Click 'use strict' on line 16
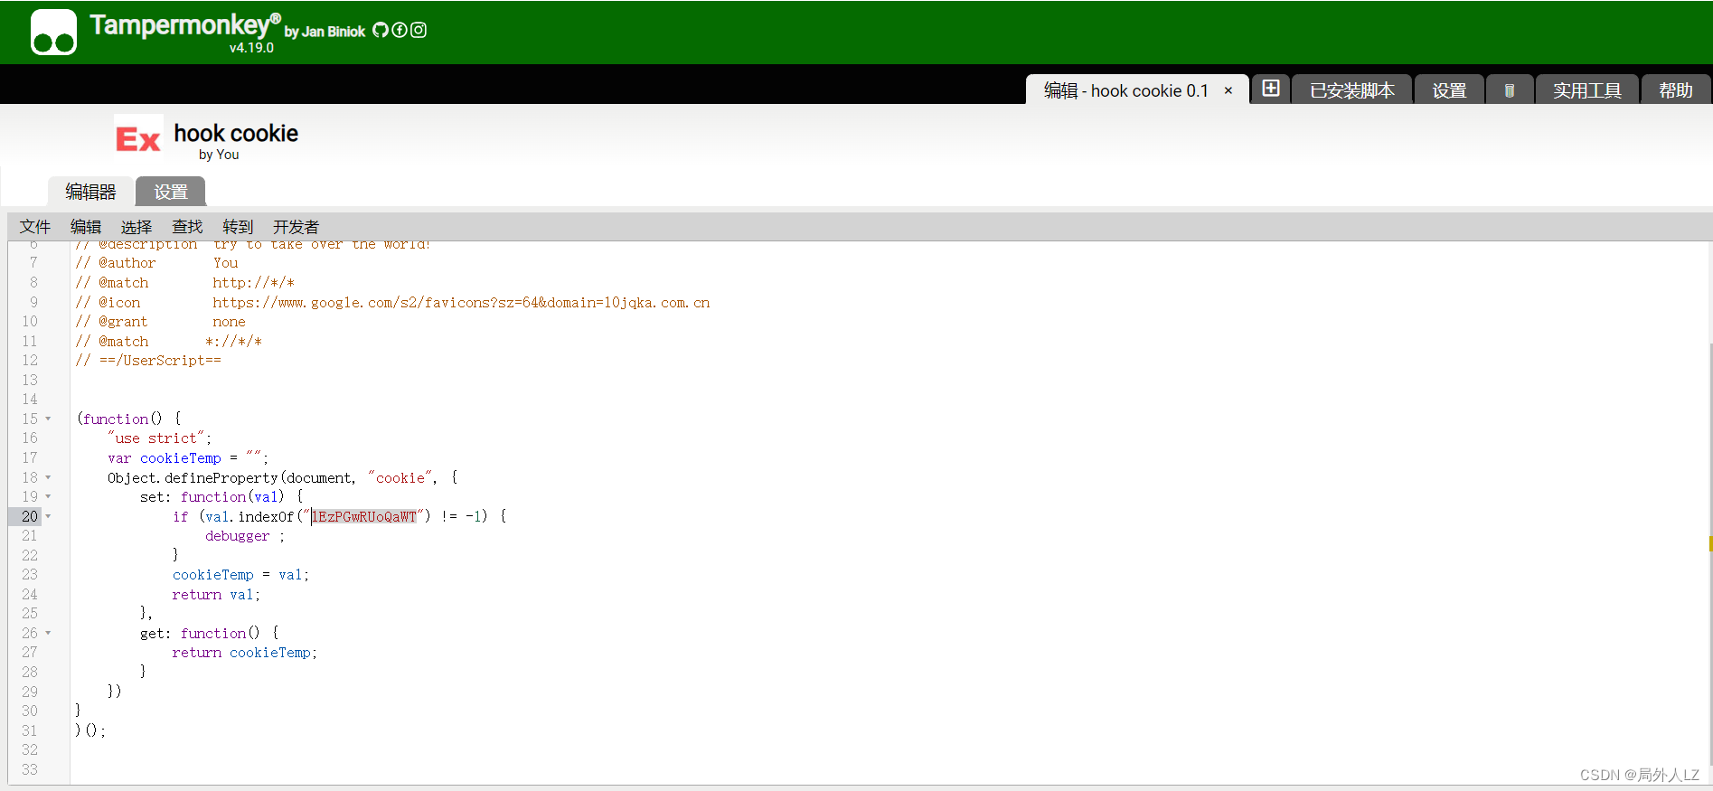The image size is (1713, 791). tap(156, 438)
